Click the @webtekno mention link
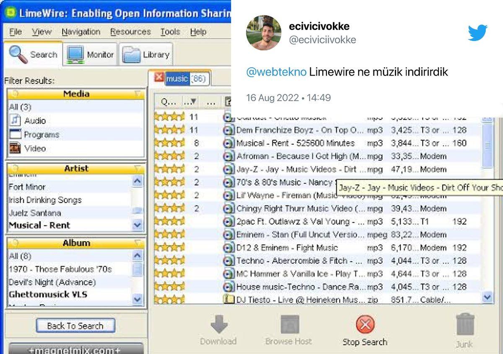The height and width of the screenshot is (354, 503). 276,72
